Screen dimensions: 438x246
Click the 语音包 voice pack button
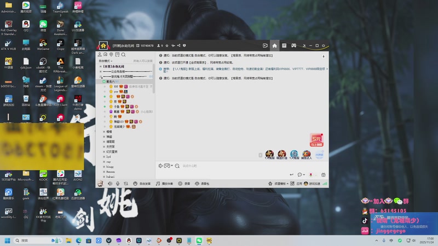(202, 184)
